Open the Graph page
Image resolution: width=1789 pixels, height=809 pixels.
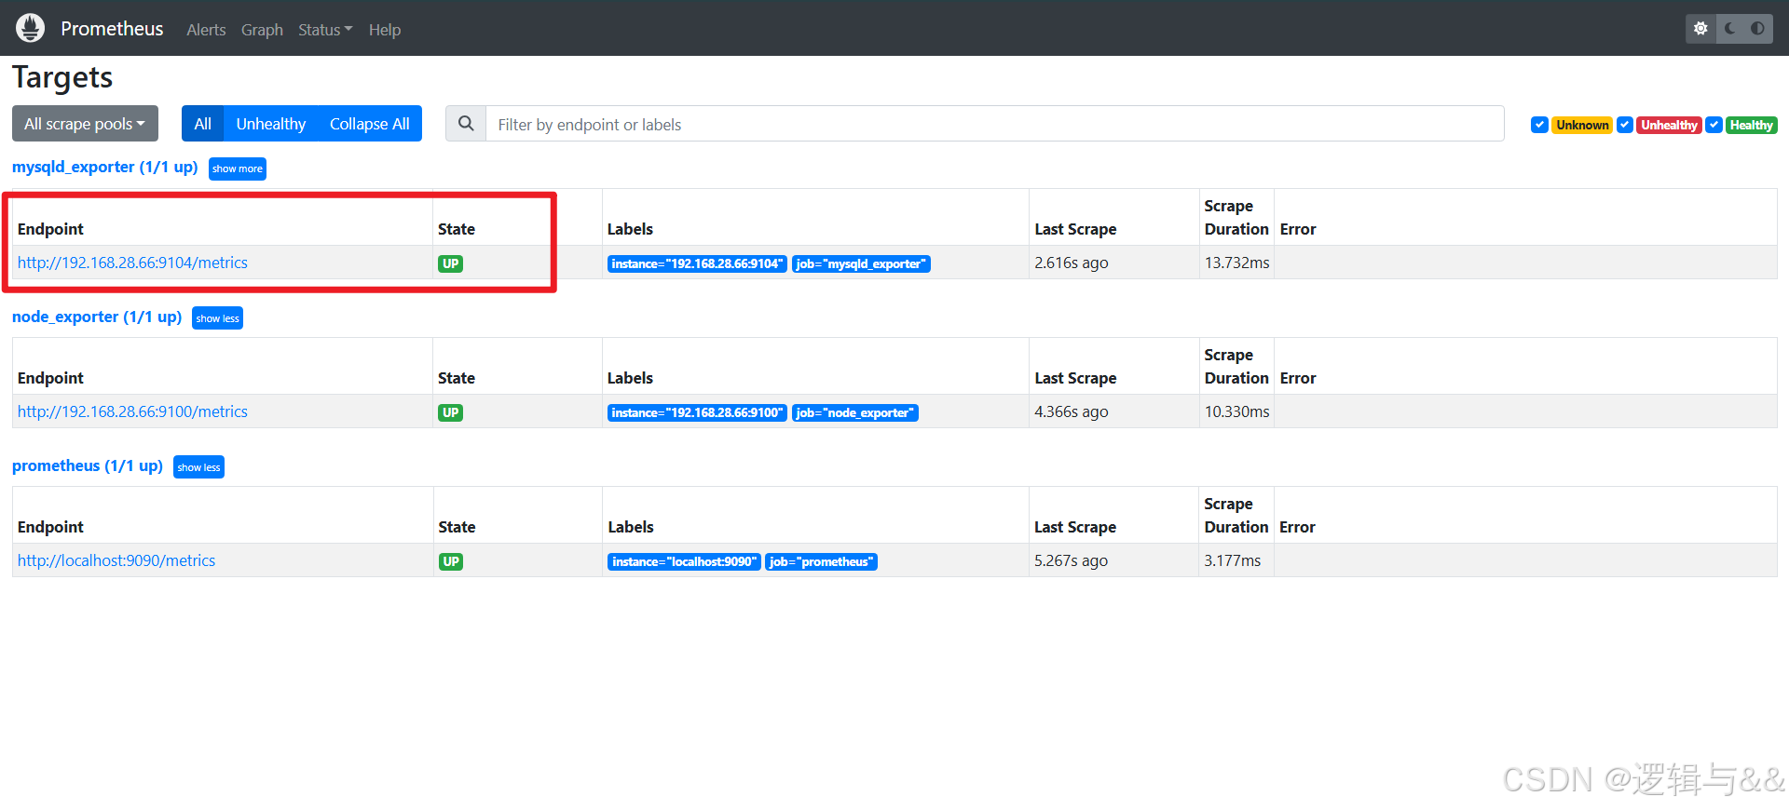(x=262, y=30)
